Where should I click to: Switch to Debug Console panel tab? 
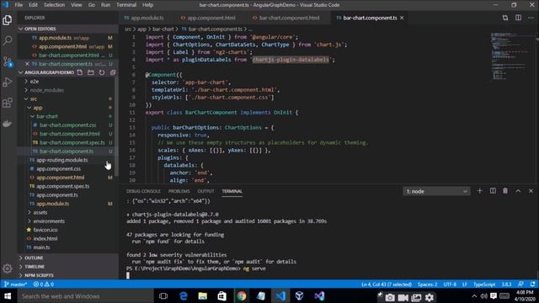coord(143,191)
